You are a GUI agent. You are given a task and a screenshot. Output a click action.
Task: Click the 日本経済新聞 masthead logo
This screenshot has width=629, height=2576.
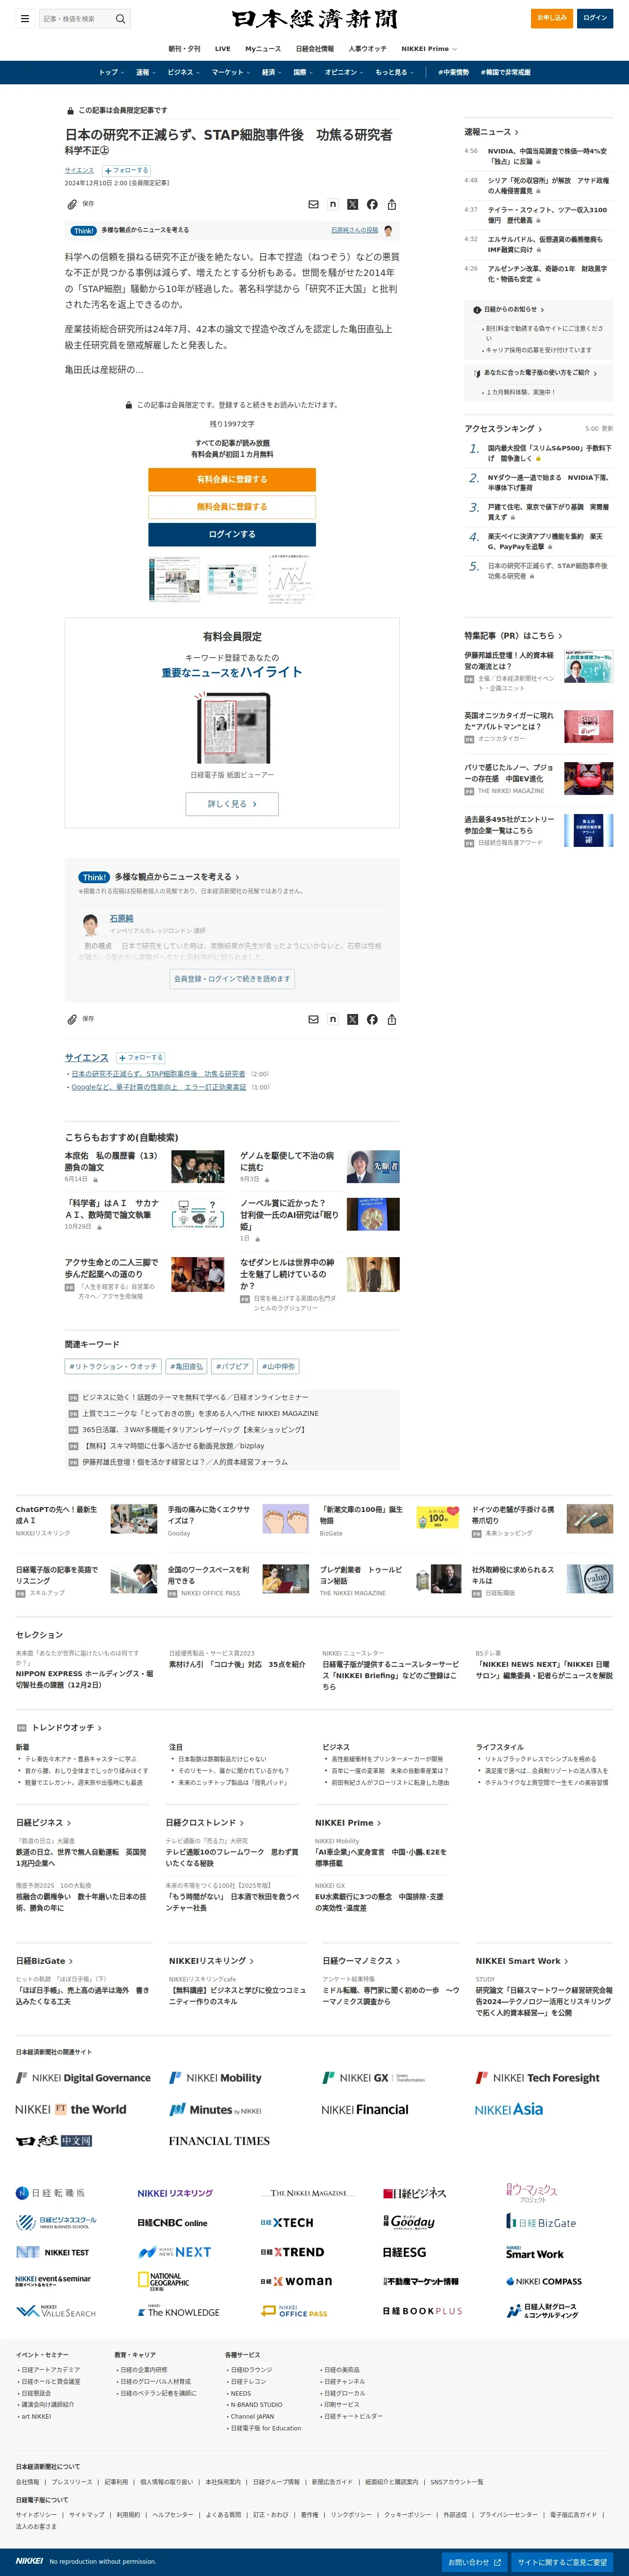point(314,18)
